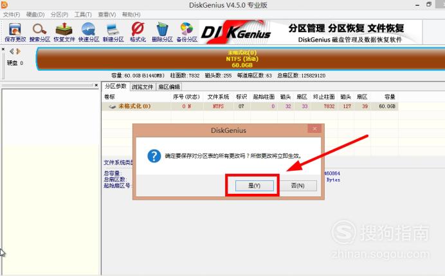Open the 搜索分区 search partition tool
The height and width of the screenshot is (276, 445).
[40, 32]
